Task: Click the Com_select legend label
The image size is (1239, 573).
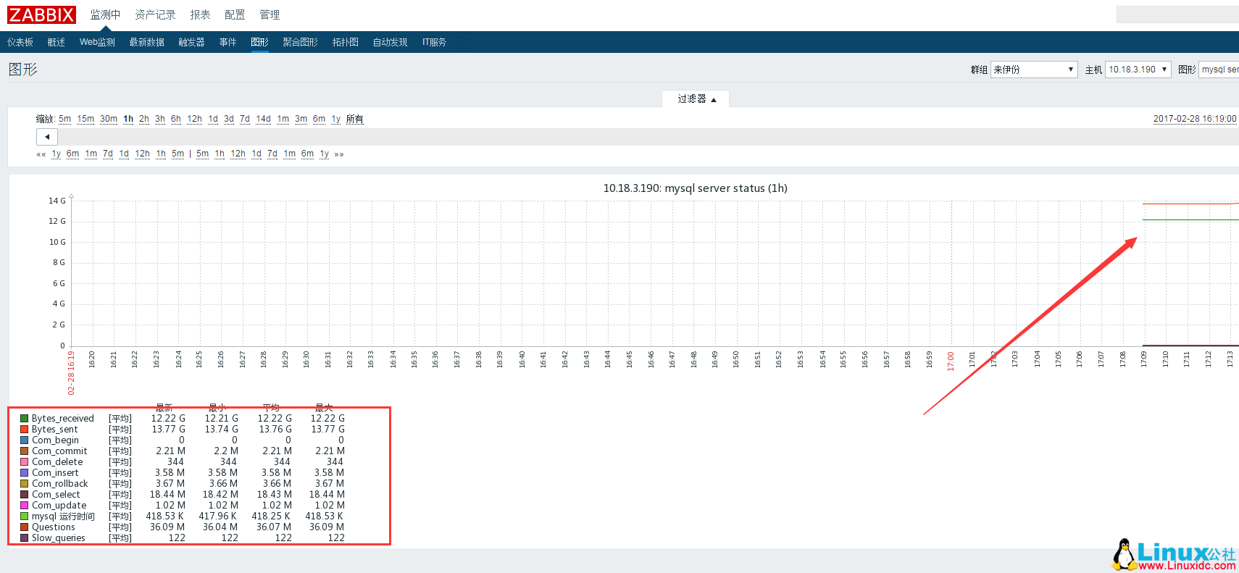Action: 56,495
